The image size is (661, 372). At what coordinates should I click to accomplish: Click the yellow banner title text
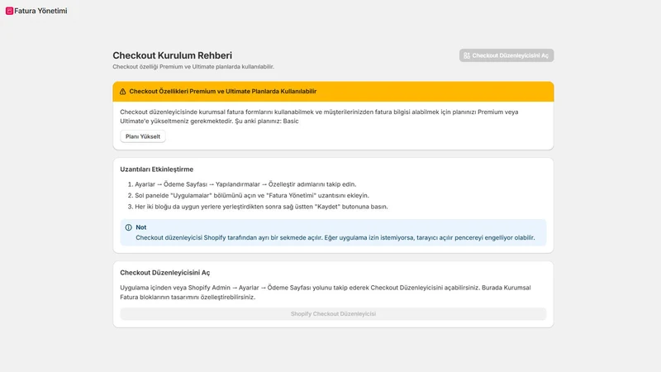click(x=222, y=92)
